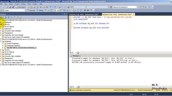
Task: Open the Help menu
Action: pyautogui.click(x=41, y=4)
